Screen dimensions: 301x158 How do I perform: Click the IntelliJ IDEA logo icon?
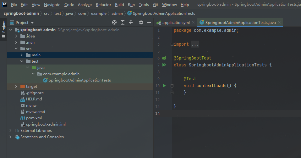point(4,4)
